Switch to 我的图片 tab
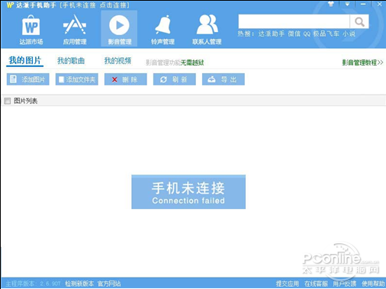The width and height of the screenshot is (386, 289). (25, 61)
